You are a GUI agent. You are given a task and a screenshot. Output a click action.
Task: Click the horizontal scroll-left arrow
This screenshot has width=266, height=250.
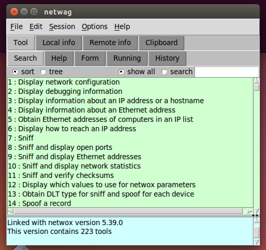point(11,211)
